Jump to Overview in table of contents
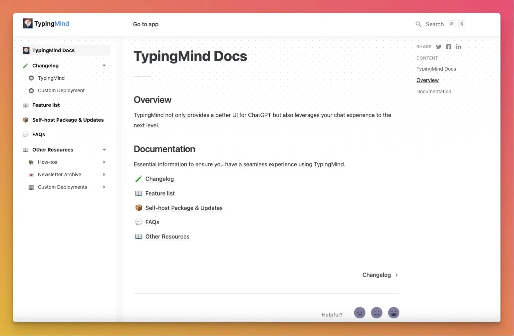 pyautogui.click(x=427, y=80)
